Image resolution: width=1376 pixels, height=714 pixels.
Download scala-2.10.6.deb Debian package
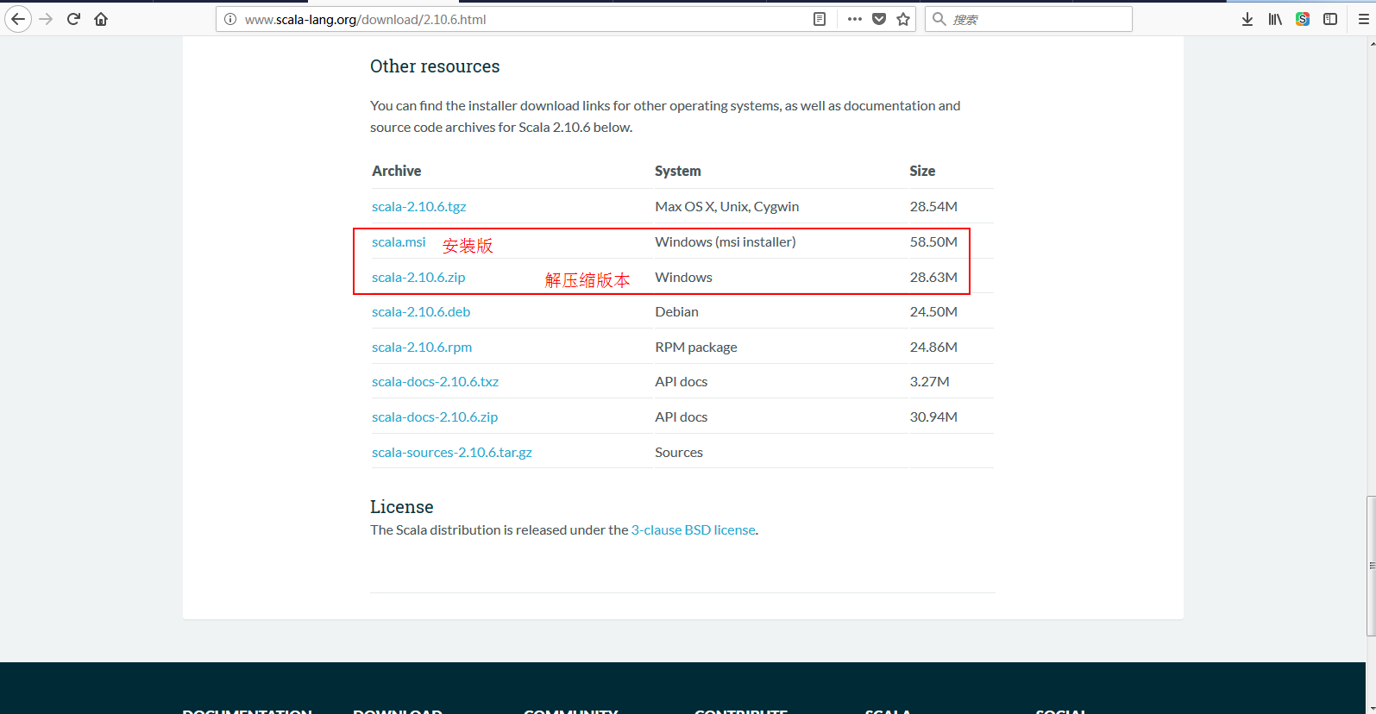(x=421, y=312)
